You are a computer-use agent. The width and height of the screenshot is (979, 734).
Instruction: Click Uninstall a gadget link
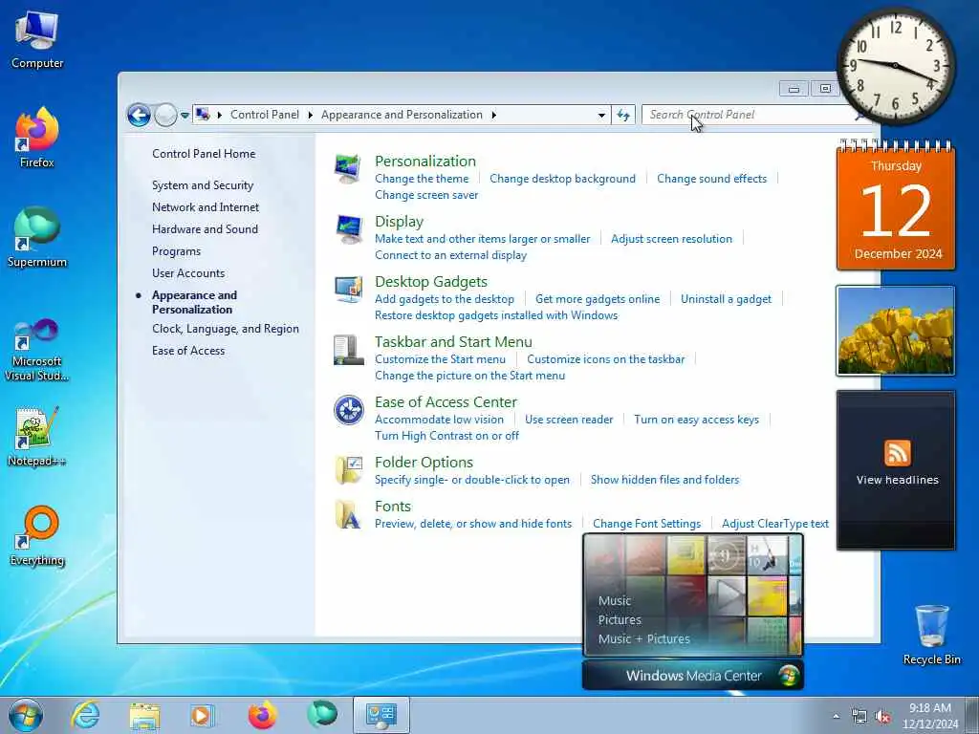(x=726, y=299)
